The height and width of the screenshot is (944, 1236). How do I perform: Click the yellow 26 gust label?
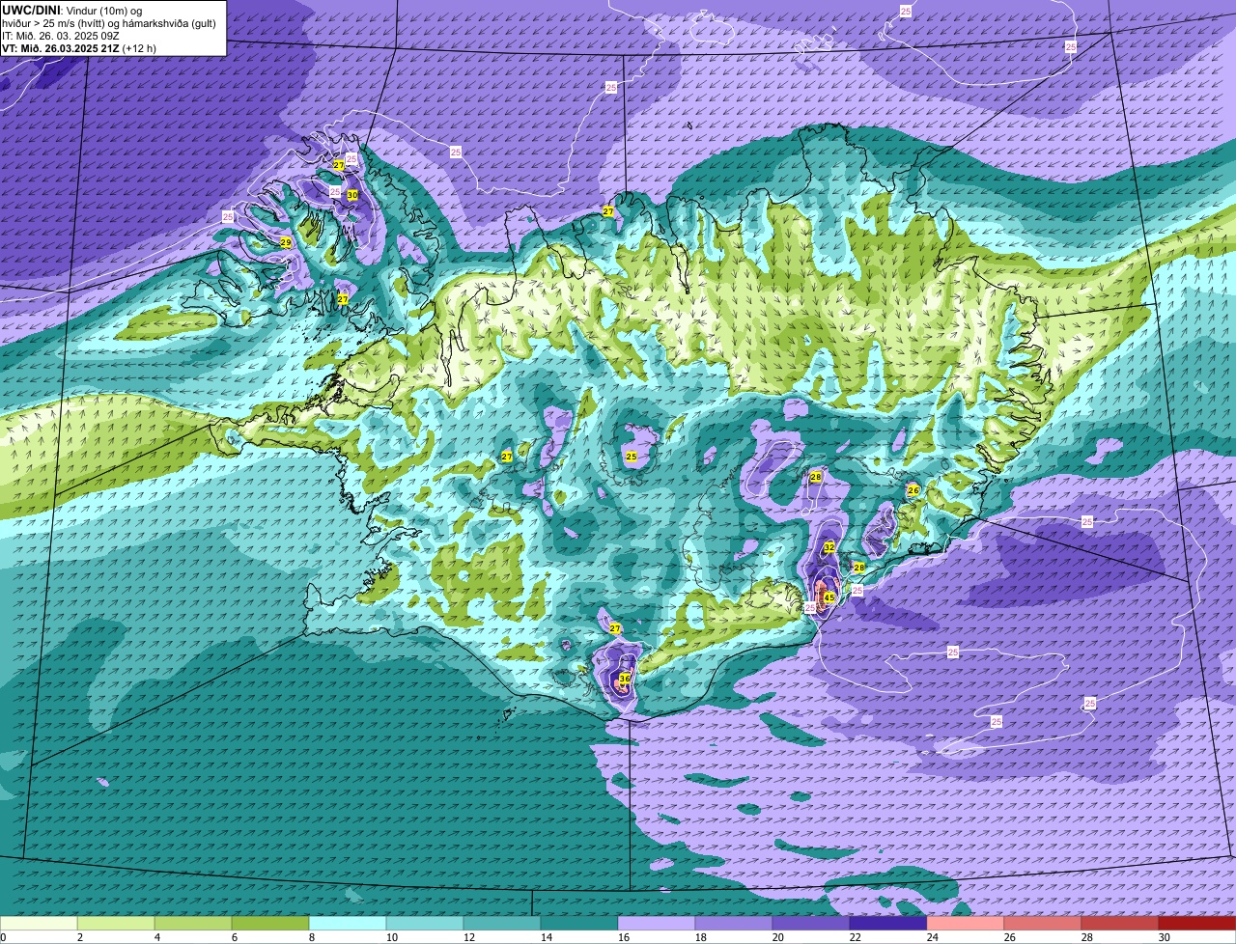pos(913,490)
